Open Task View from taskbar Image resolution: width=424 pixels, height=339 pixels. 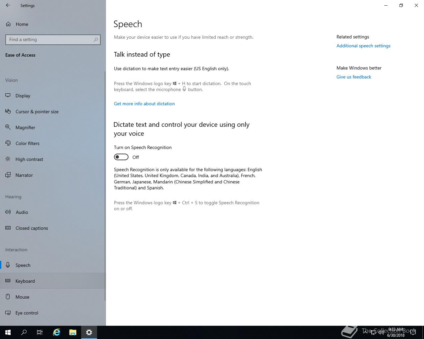40,332
